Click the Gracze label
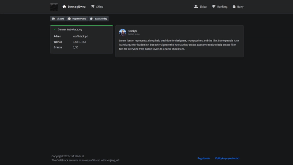293x165 pixels. click(x=58, y=47)
